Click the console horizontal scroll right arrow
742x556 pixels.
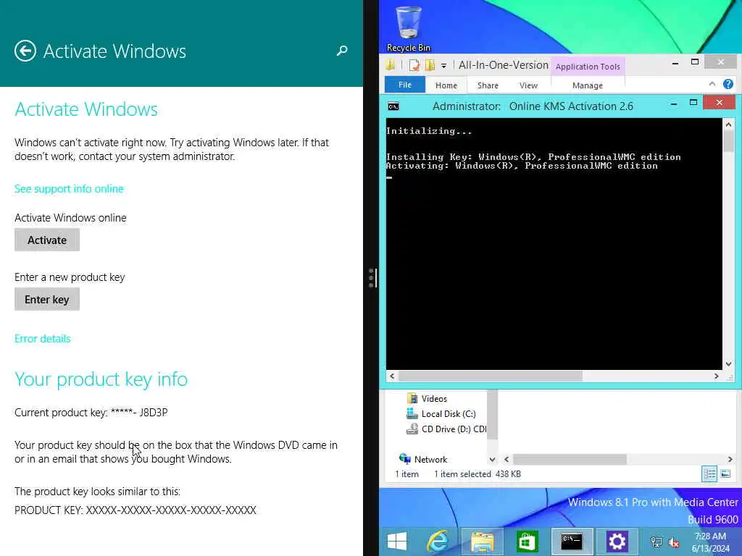tap(717, 376)
